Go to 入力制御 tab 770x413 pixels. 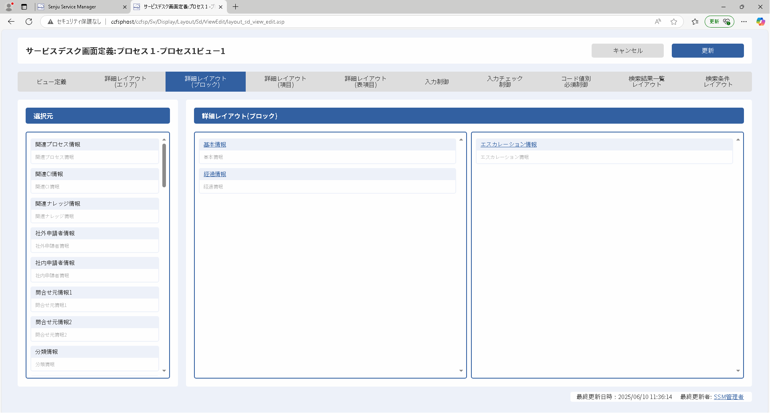pos(437,82)
